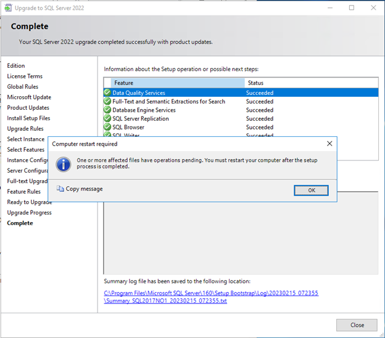
Task: Select the Product Updates step
Action: (28, 108)
